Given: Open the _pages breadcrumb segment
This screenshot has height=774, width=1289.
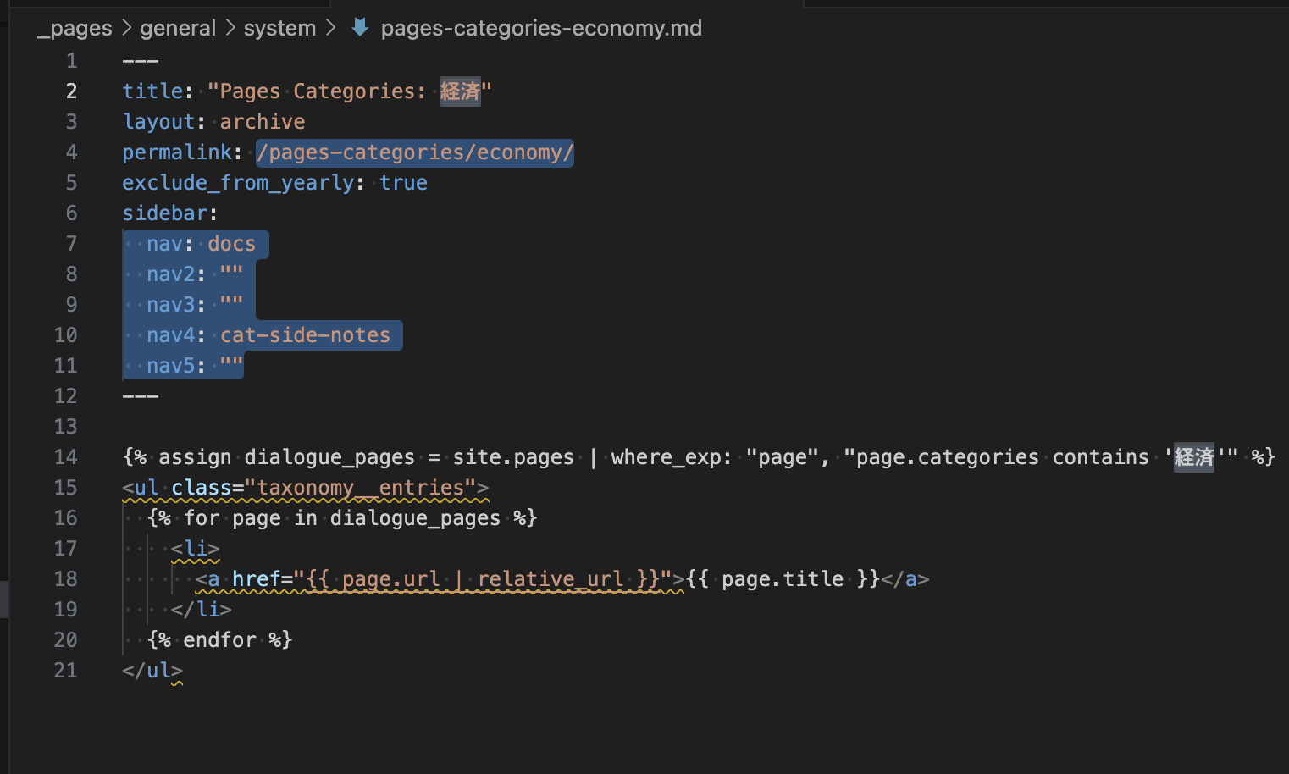Looking at the screenshot, I should pyautogui.click(x=75, y=28).
